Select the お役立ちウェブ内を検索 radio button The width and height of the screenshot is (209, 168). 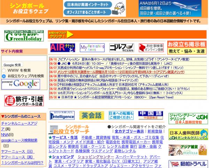point(4,76)
